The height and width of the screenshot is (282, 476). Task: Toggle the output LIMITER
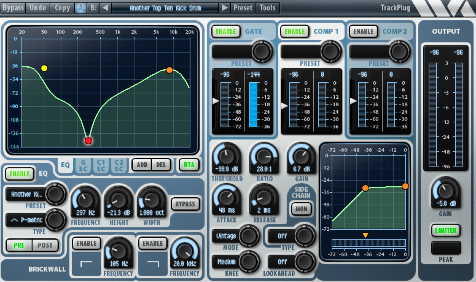pyautogui.click(x=446, y=230)
